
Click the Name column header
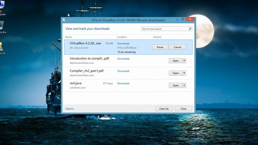coord(69,37)
